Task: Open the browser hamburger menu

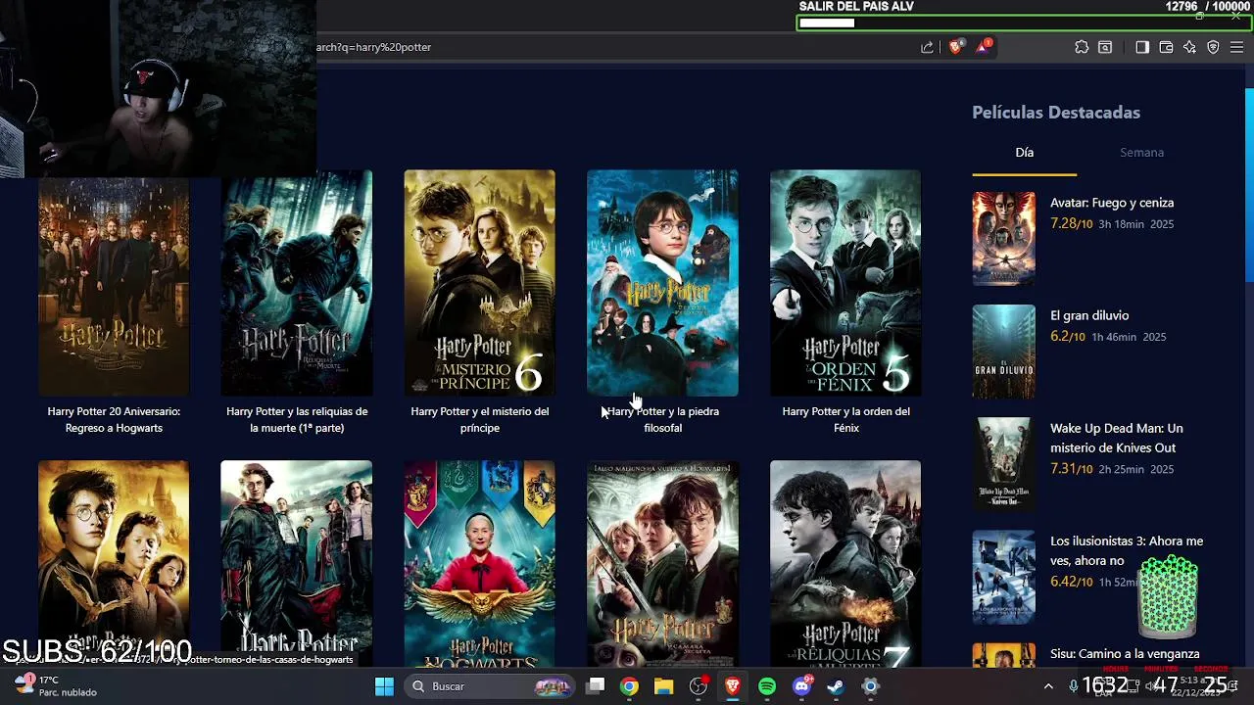Action: click(1236, 47)
